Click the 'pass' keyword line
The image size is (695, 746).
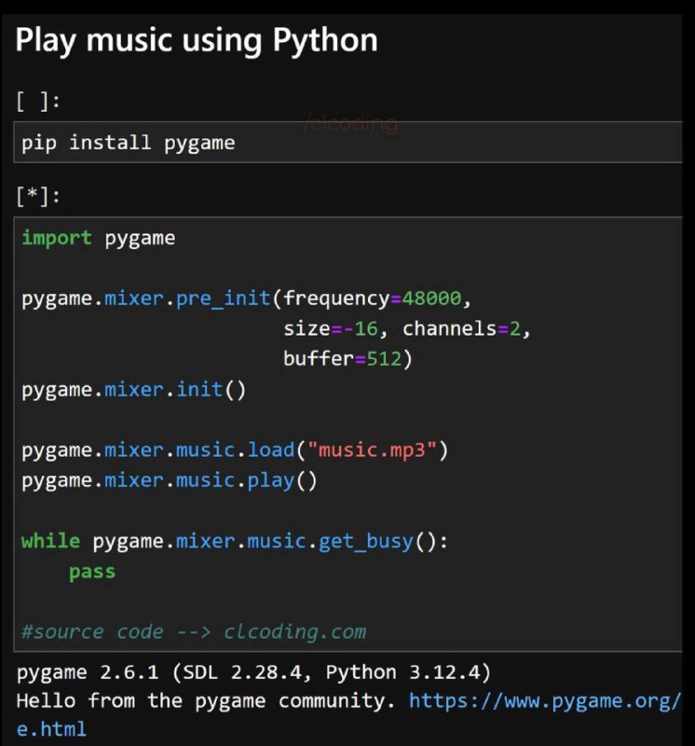[92, 573]
